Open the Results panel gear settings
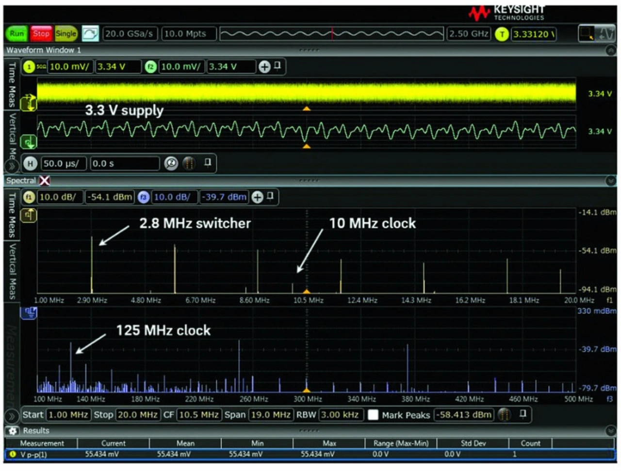The image size is (621, 471). [x=13, y=431]
